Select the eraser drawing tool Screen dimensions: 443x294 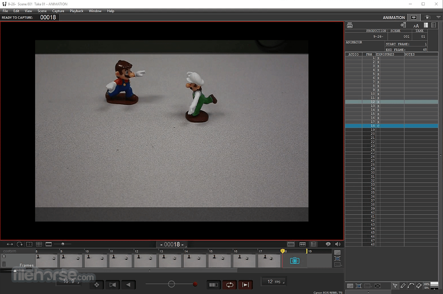(x=419, y=286)
